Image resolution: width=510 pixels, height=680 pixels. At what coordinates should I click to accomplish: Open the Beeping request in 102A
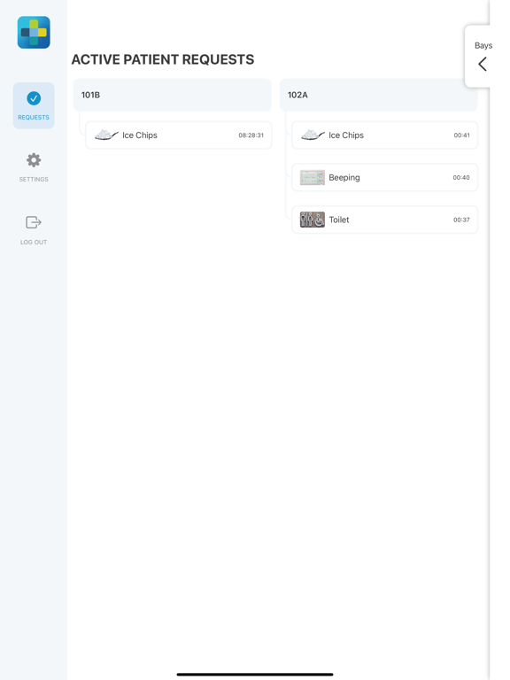click(x=384, y=177)
